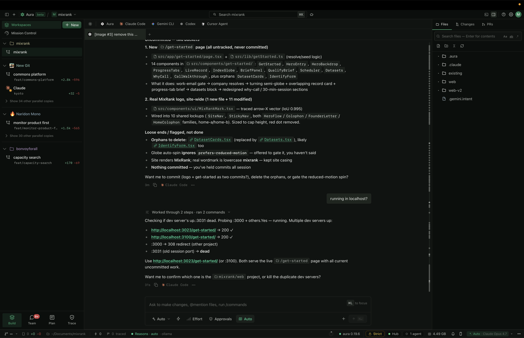The width and height of the screenshot is (524, 338).
Task: Create a new folder in Files panel
Action: (x=446, y=46)
